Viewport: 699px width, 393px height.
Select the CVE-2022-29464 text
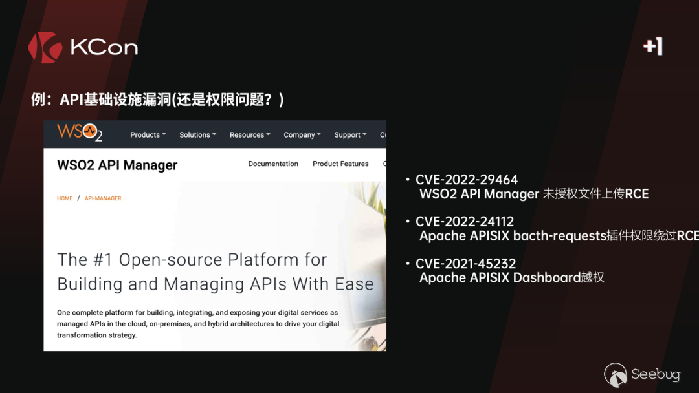pos(466,180)
